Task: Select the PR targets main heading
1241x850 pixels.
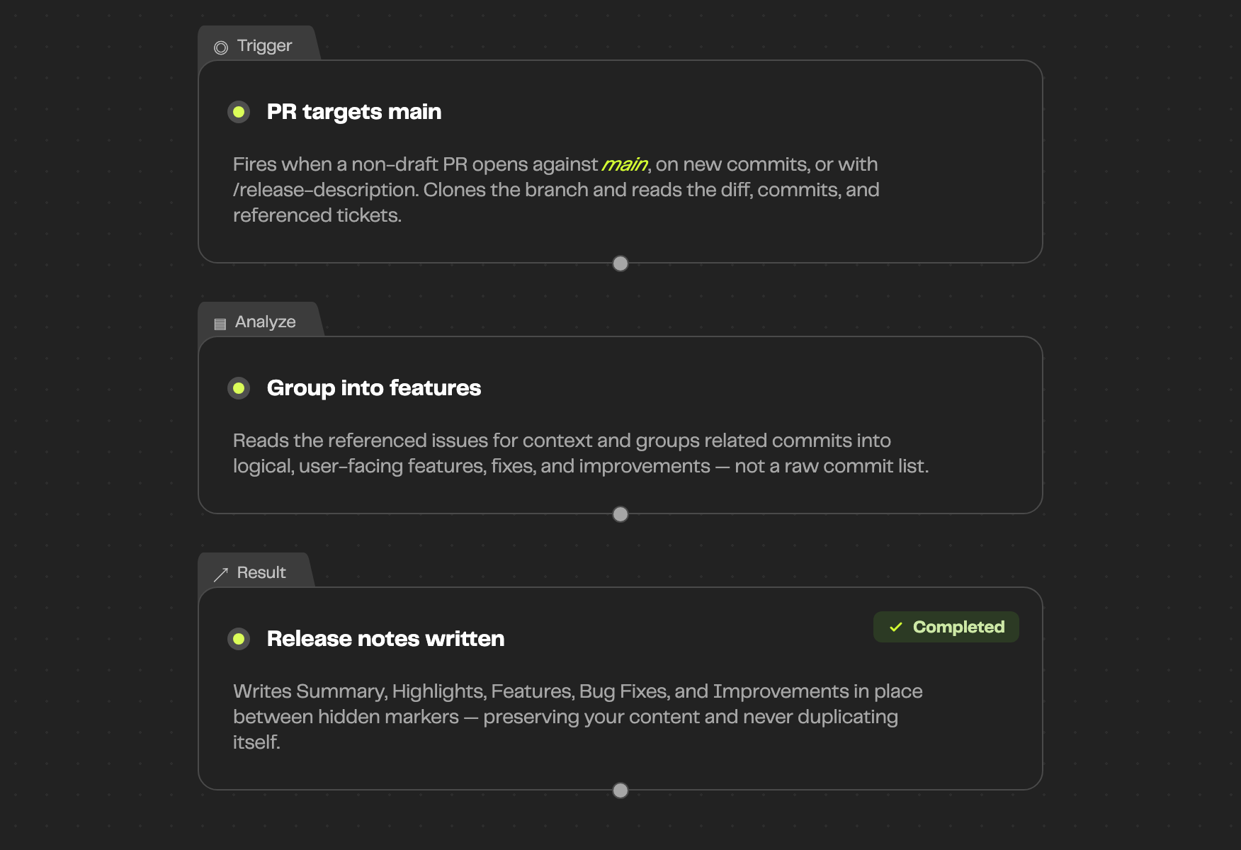Action: click(354, 112)
